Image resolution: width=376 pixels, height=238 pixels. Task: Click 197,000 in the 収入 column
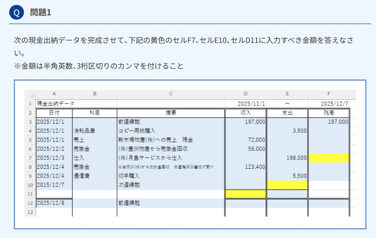[255, 122]
